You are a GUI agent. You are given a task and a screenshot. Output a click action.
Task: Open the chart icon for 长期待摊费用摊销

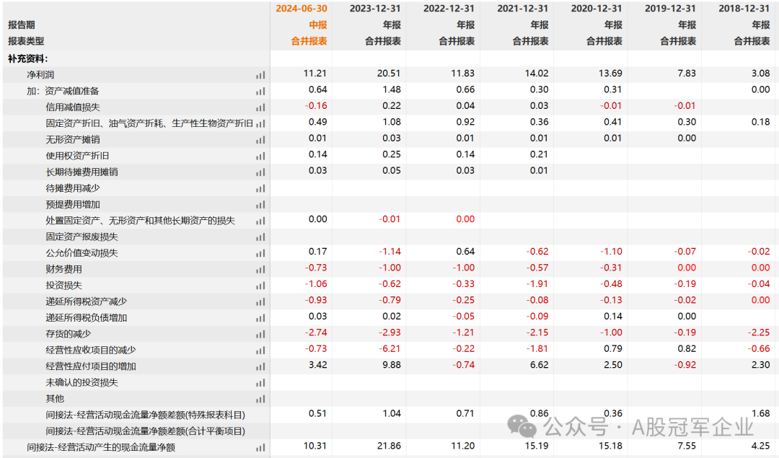coord(260,172)
